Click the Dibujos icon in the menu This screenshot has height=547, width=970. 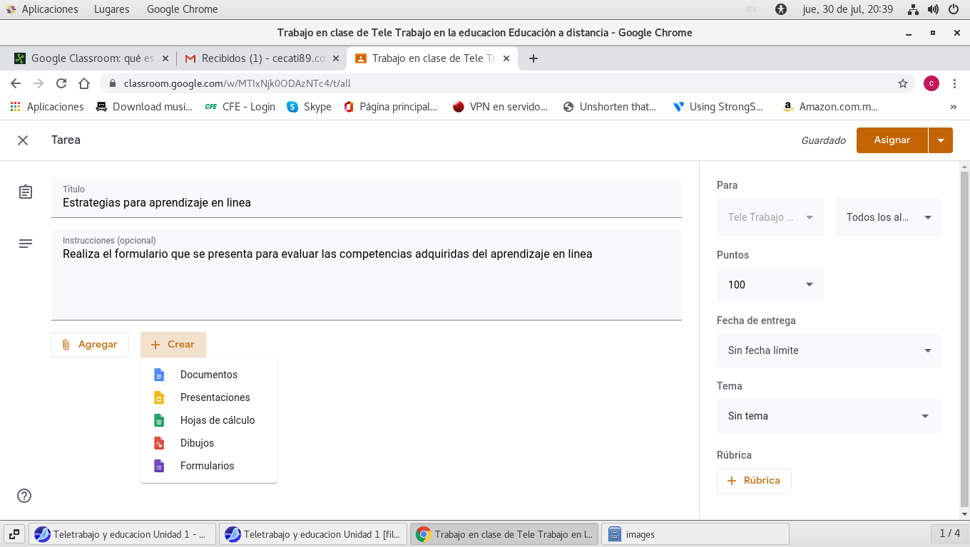tap(160, 443)
